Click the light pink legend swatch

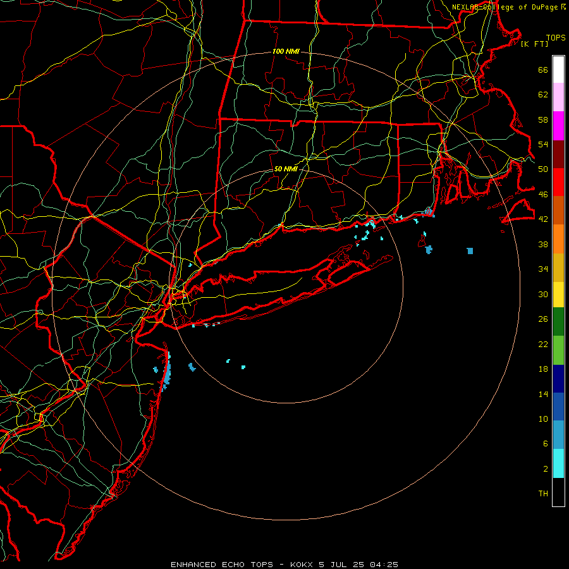click(x=558, y=97)
